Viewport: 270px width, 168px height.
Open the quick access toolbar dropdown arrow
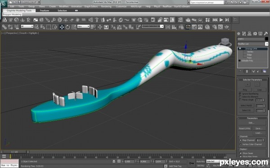tap(39, 2)
